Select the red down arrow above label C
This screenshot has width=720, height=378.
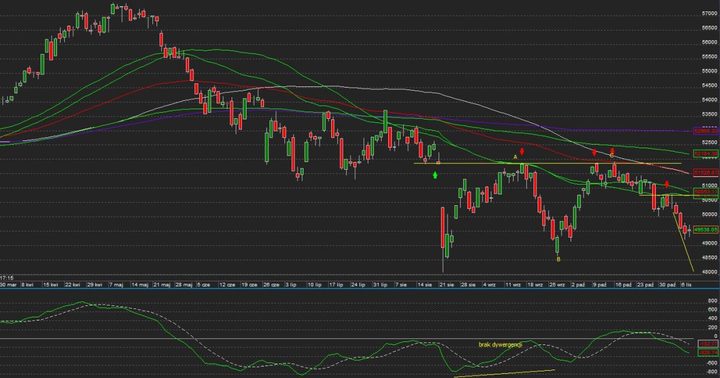(x=612, y=150)
